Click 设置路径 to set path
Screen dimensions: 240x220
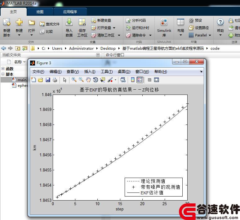pos(199,28)
